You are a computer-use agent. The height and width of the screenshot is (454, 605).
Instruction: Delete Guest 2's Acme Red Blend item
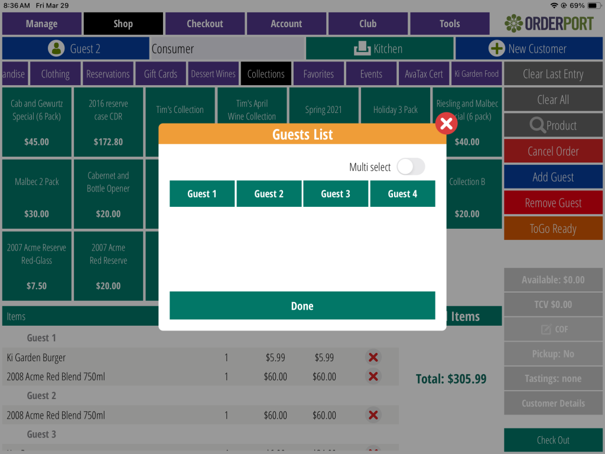(x=373, y=416)
